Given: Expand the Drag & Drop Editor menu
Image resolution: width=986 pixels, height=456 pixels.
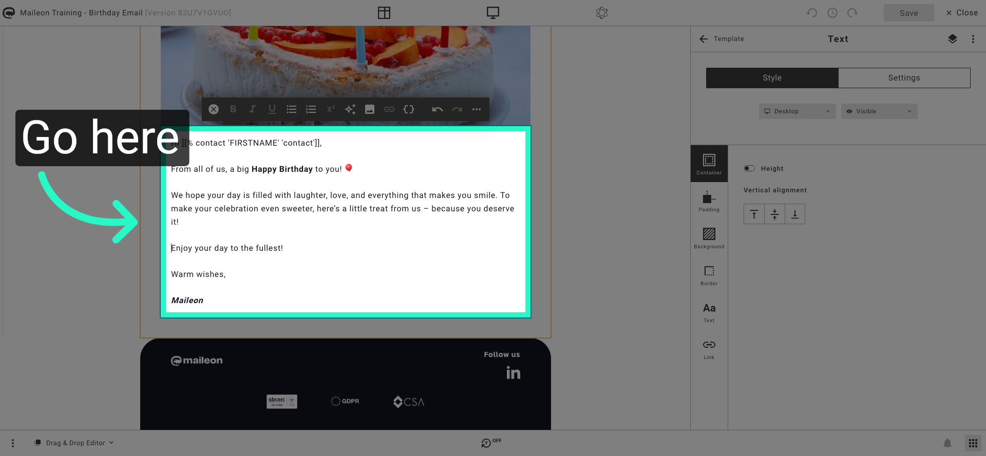Looking at the screenshot, I should click(74, 443).
